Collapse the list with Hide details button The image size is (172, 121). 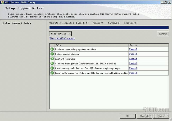(x=60, y=34)
